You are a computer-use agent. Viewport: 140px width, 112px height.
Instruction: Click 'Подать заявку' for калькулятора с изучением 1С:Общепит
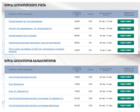(126, 98)
